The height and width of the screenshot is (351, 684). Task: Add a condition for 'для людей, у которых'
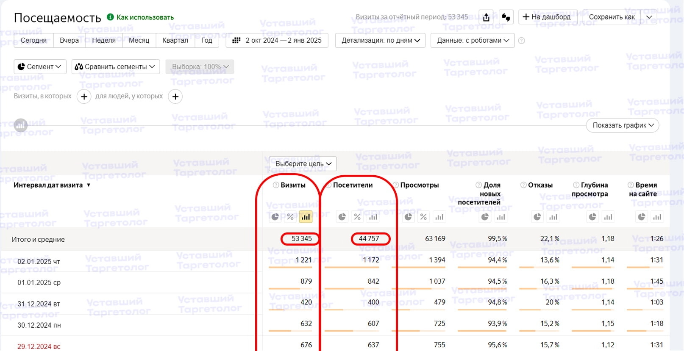(x=175, y=97)
